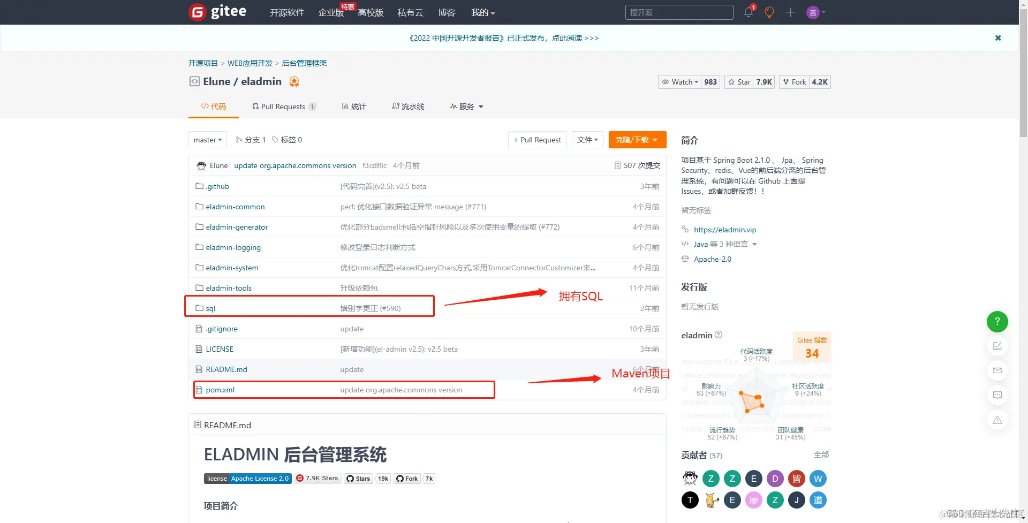Focus the 搜开源 search field
This screenshot has width=1028, height=523.
pos(679,12)
